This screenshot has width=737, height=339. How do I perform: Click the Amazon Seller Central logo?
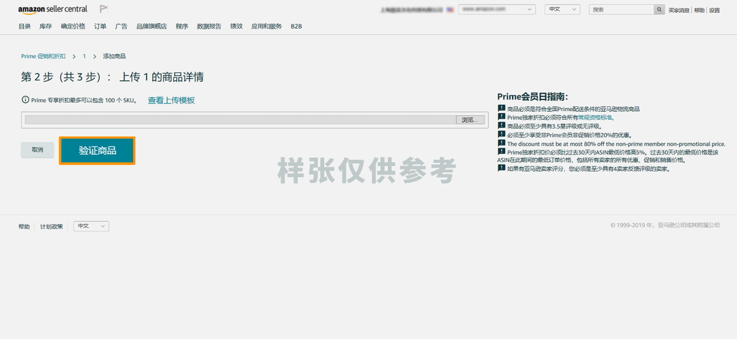pos(53,10)
